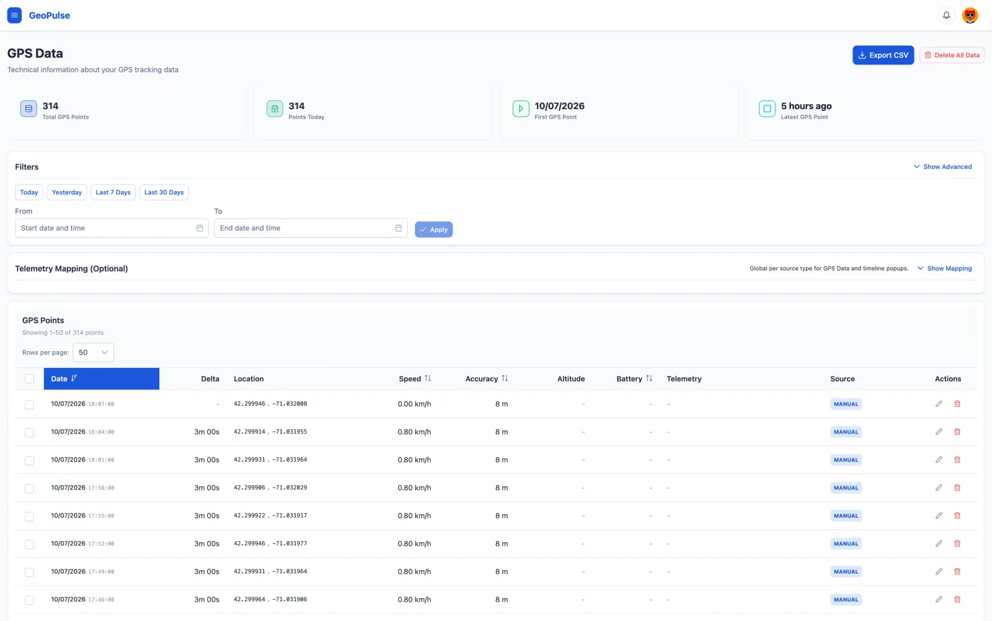Click MANUAL badge in 18:07:00 row
The image size is (992, 621).
click(846, 404)
